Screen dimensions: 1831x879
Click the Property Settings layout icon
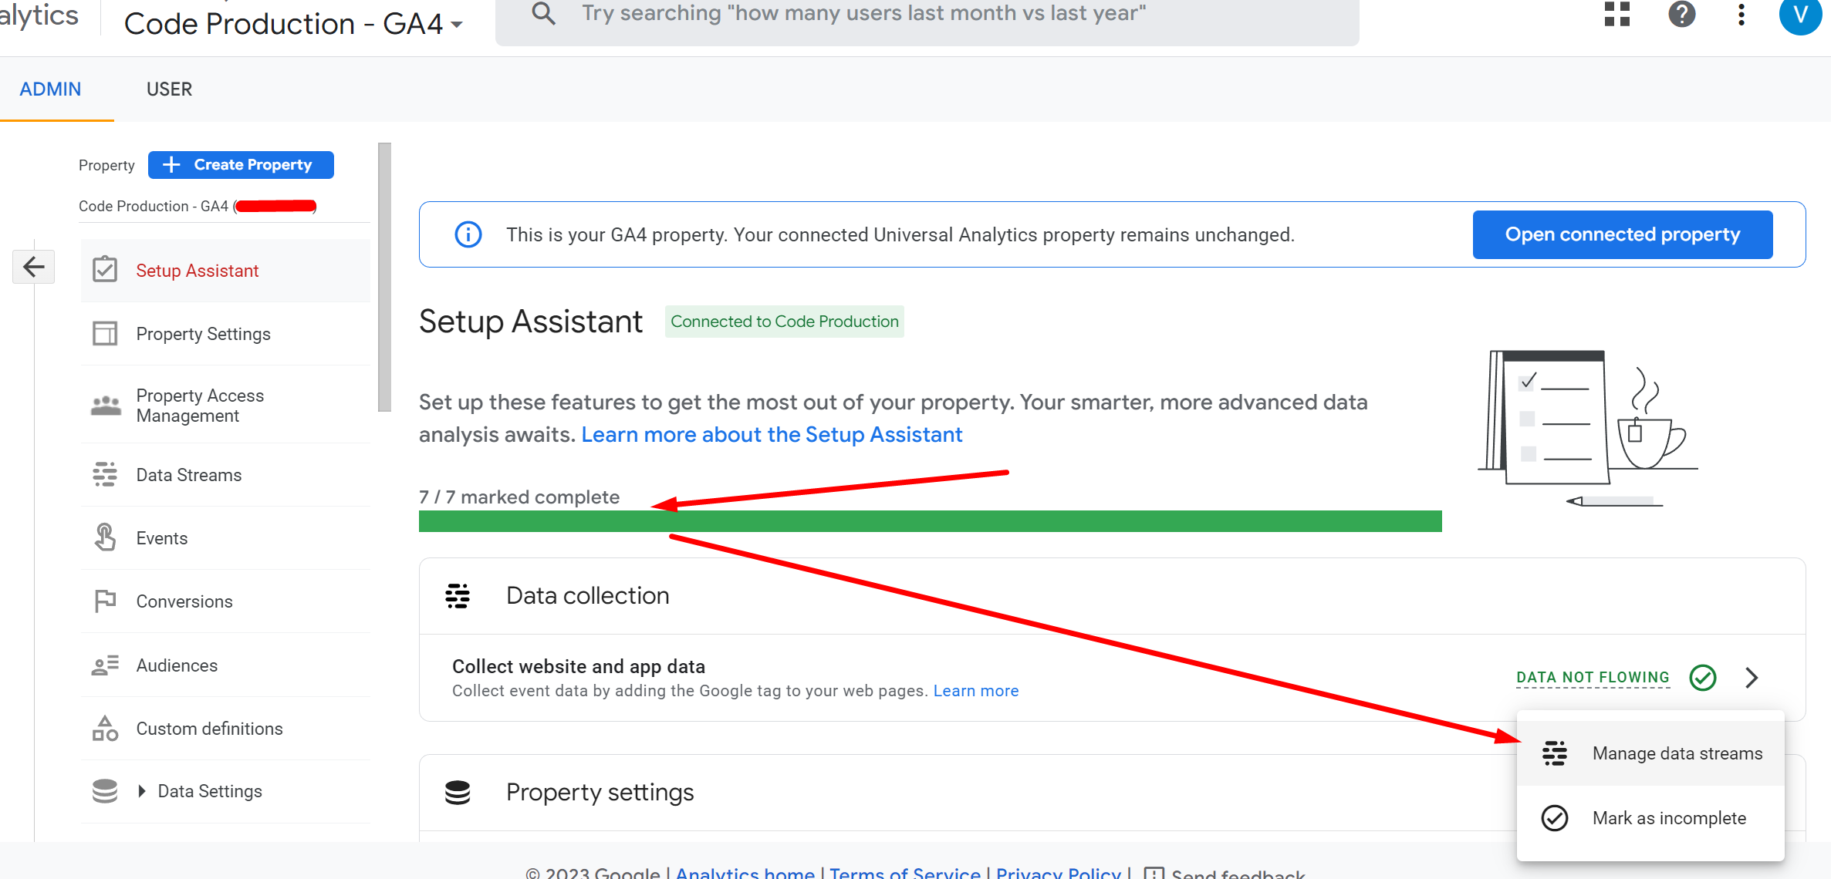click(105, 334)
